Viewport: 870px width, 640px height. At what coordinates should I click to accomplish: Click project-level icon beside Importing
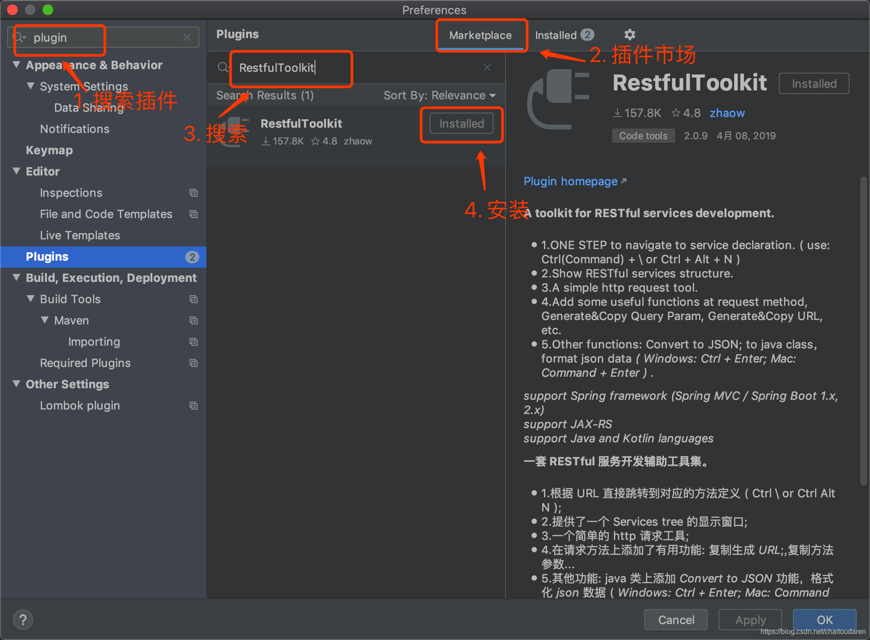[x=194, y=342]
